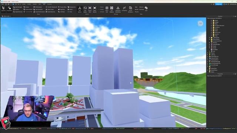The height and width of the screenshot is (133, 237).
Task: Click the viewport orientation gizmo
Action: point(200,23)
